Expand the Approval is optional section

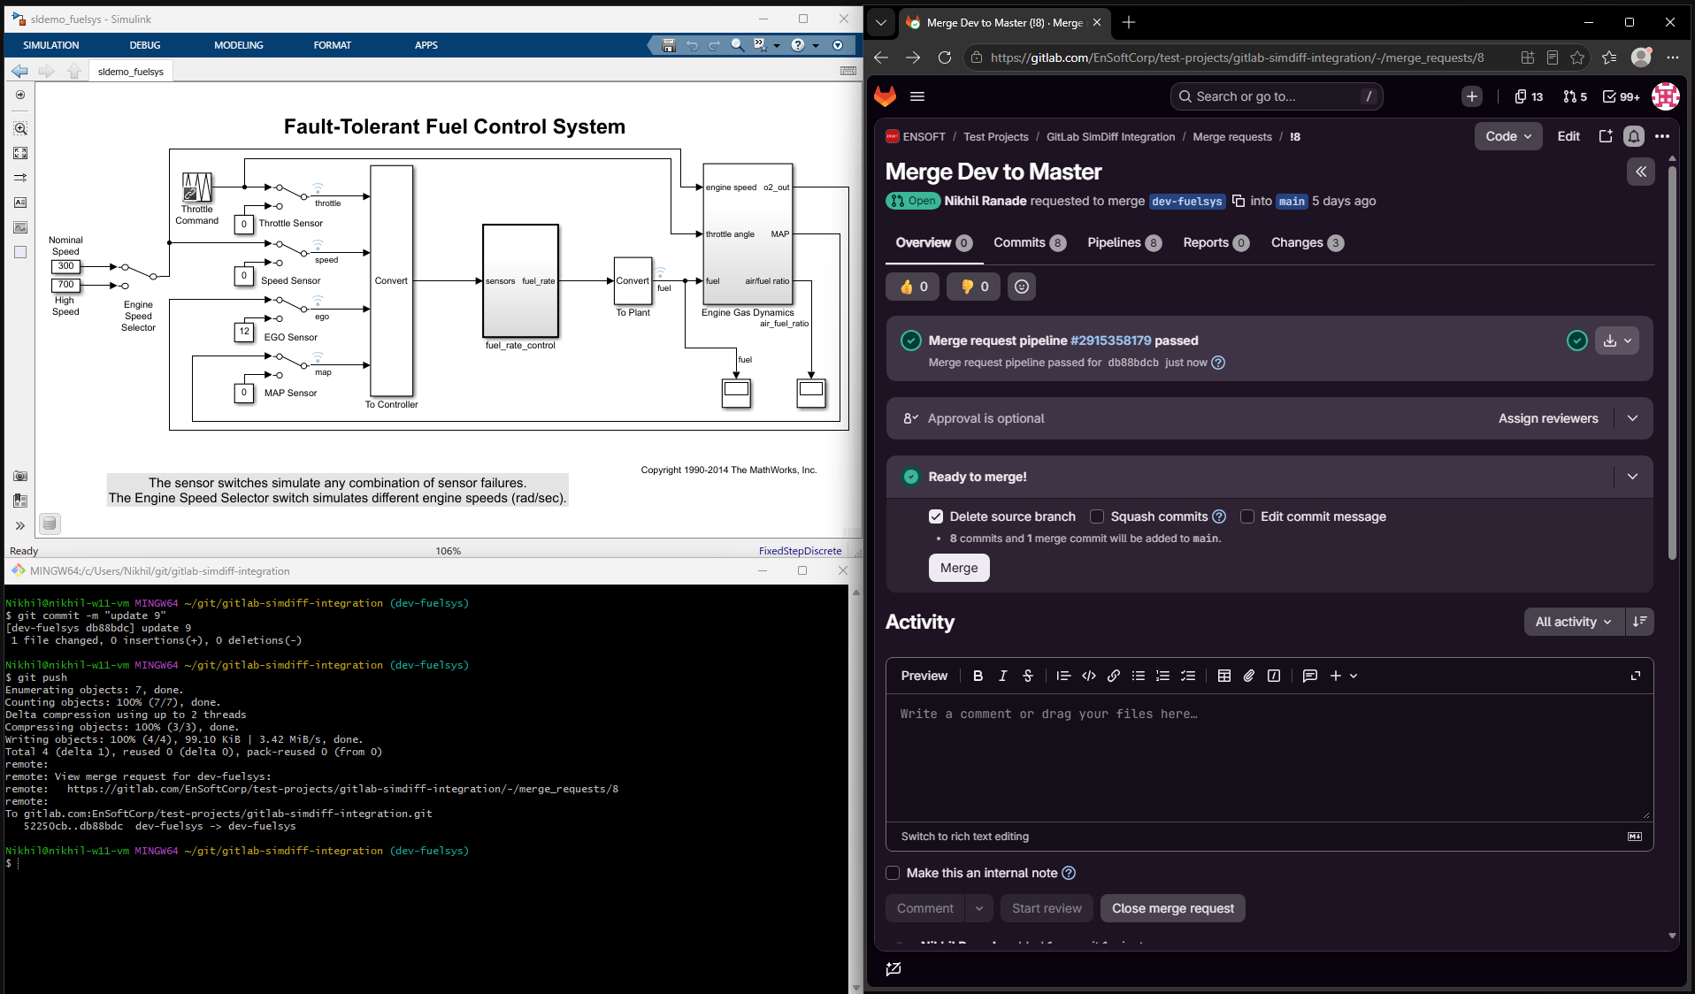(x=1632, y=418)
